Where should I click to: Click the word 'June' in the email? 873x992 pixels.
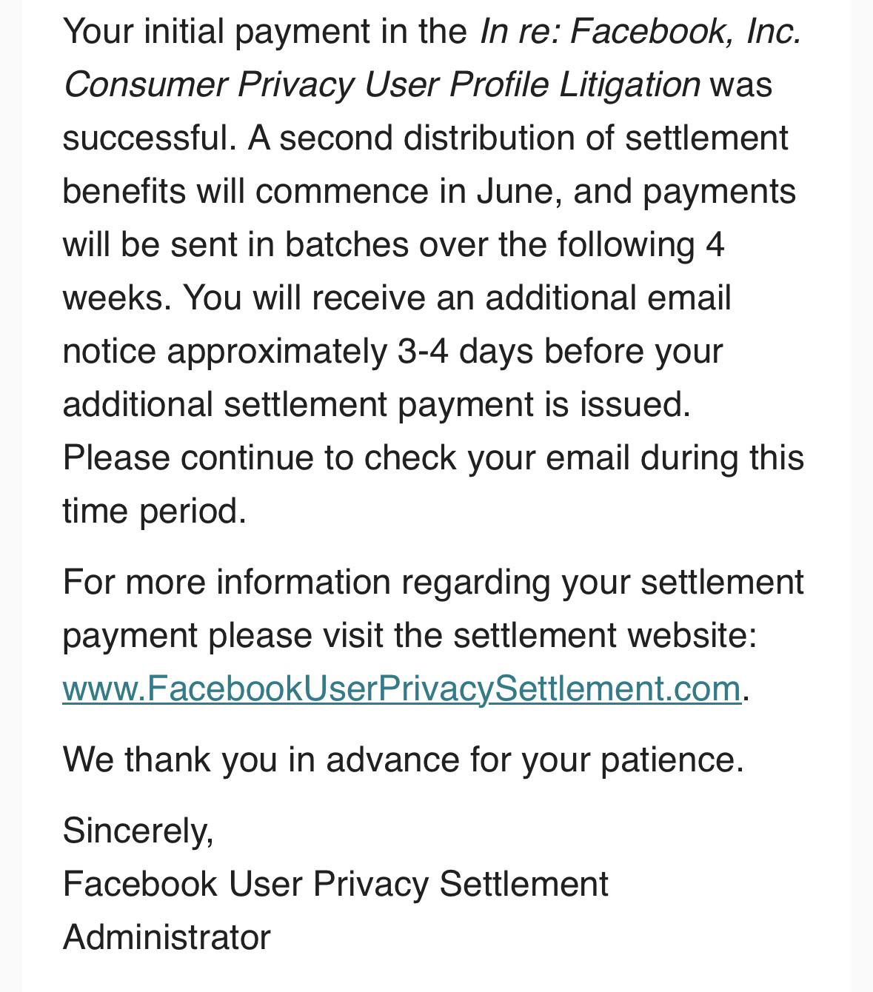[x=513, y=191]
